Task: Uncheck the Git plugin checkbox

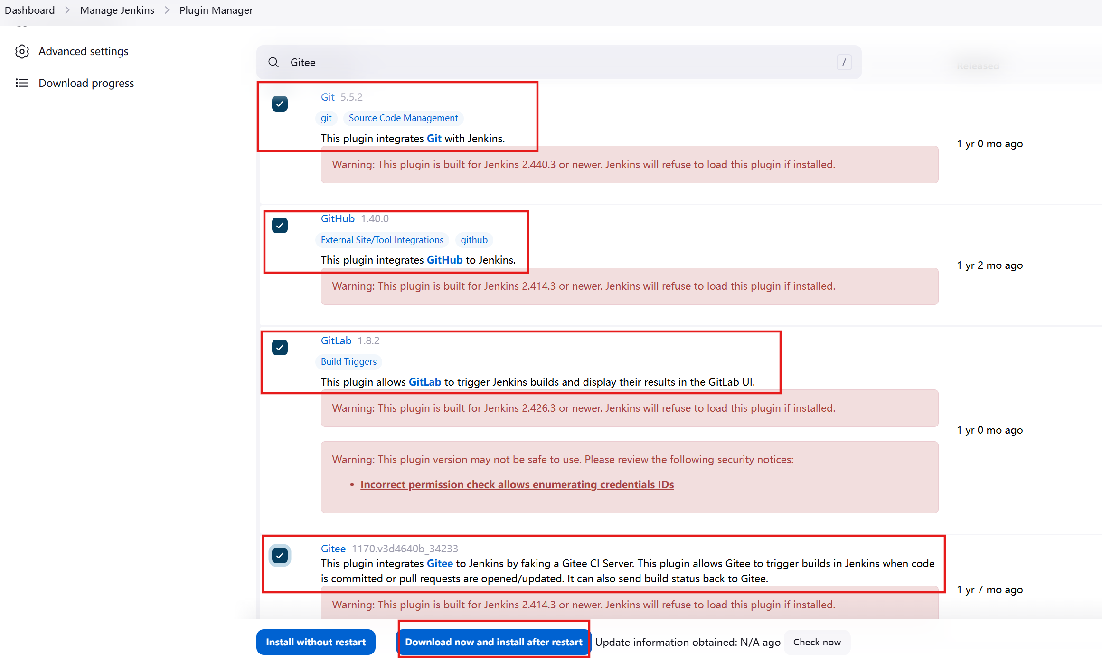Action: pyautogui.click(x=280, y=104)
